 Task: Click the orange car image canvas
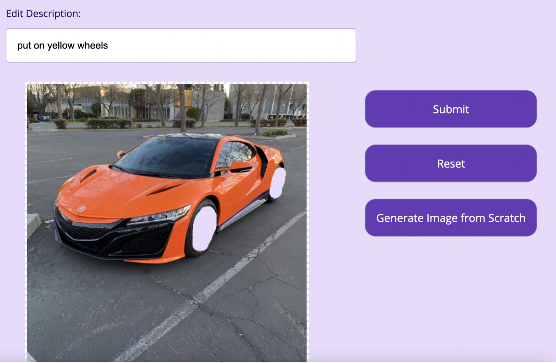coord(167,222)
